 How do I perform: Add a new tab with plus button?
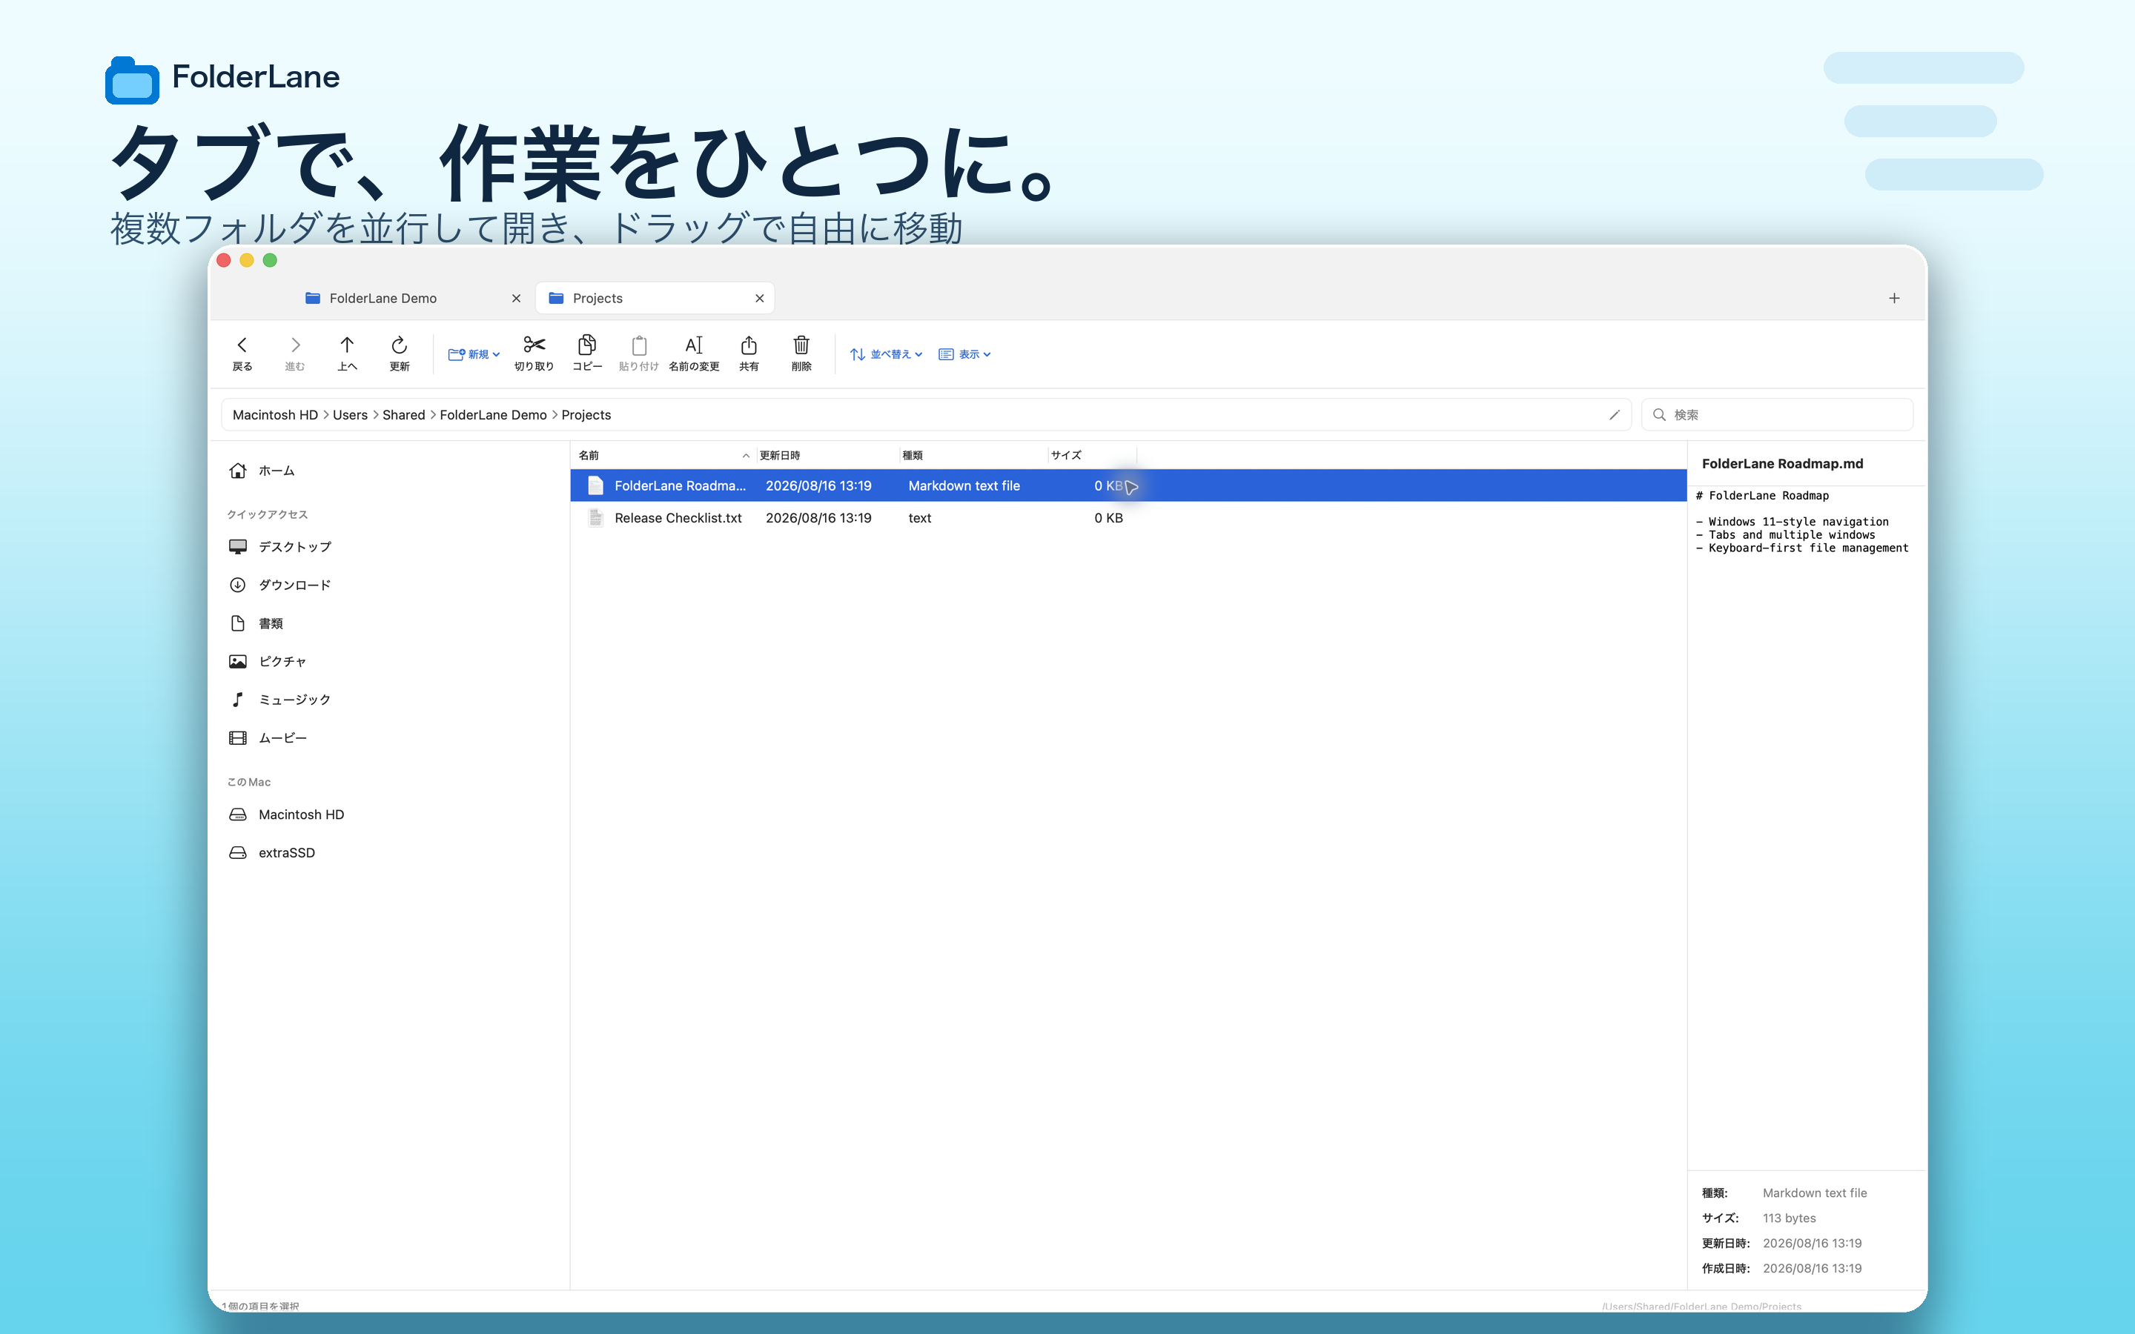tap(1894, 298)
